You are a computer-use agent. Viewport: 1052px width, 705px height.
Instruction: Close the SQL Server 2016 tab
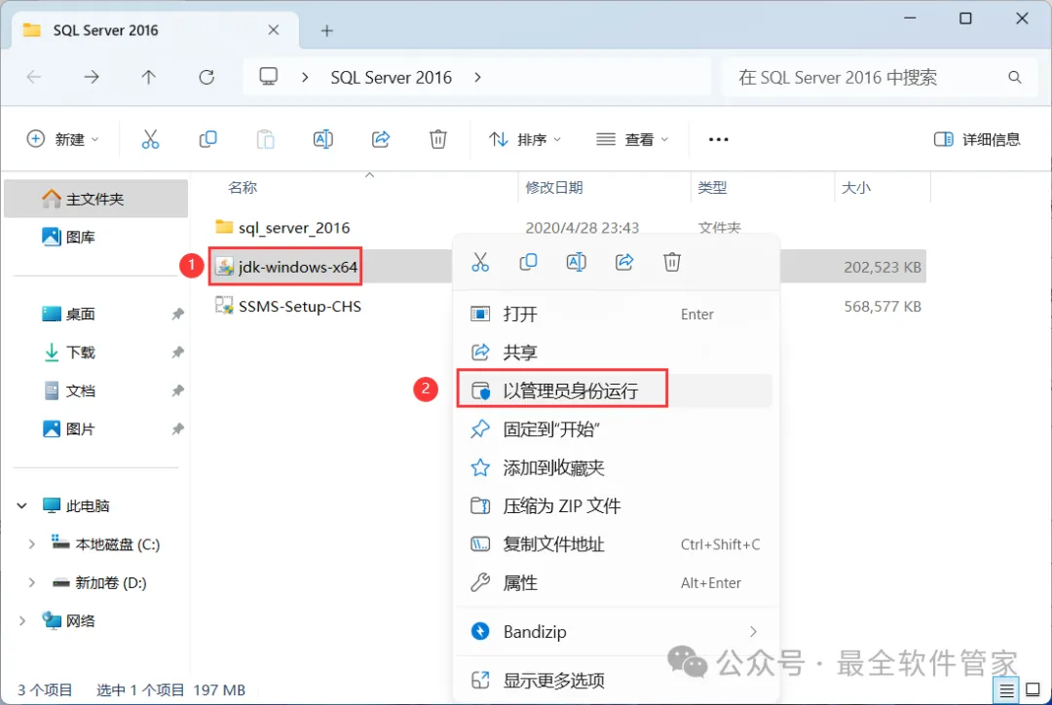click(x=274, y=30)
